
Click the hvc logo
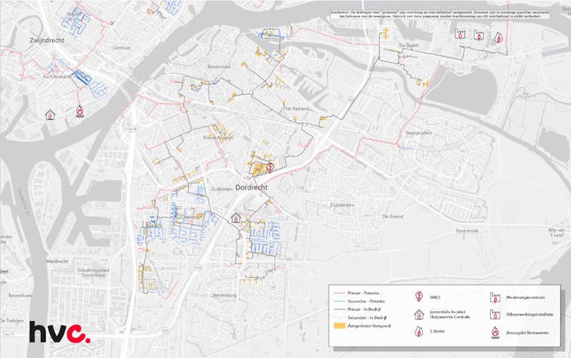[x=59, y=332]
